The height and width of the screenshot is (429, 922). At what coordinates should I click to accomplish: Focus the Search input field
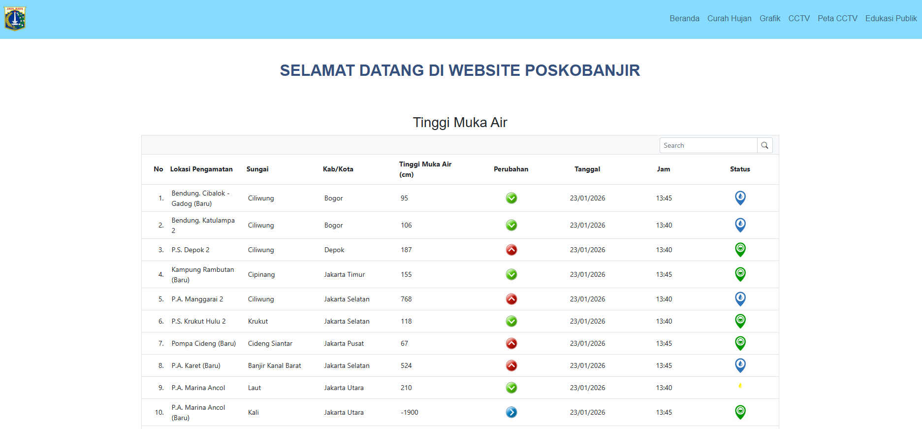click(x=708, y=145)
